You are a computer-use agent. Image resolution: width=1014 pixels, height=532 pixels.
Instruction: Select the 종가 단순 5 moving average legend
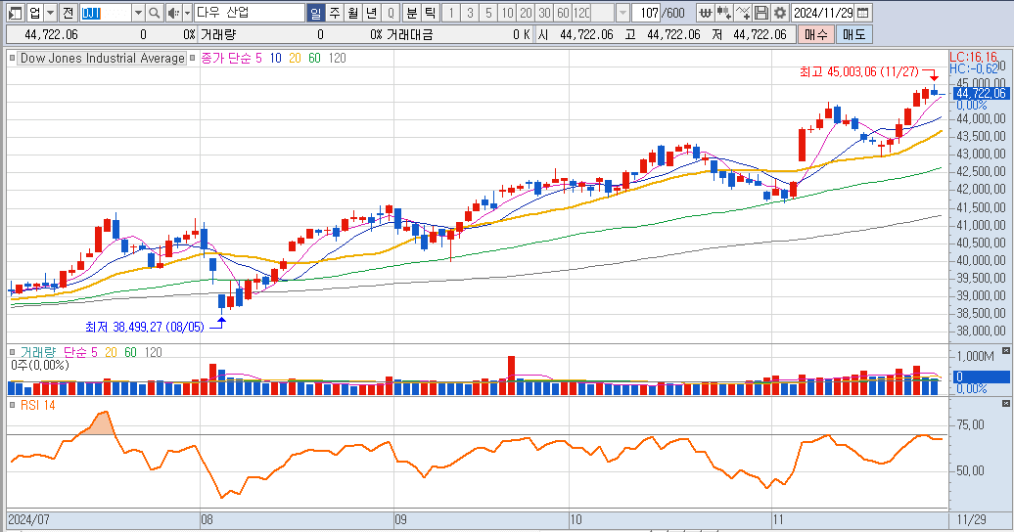231,58
